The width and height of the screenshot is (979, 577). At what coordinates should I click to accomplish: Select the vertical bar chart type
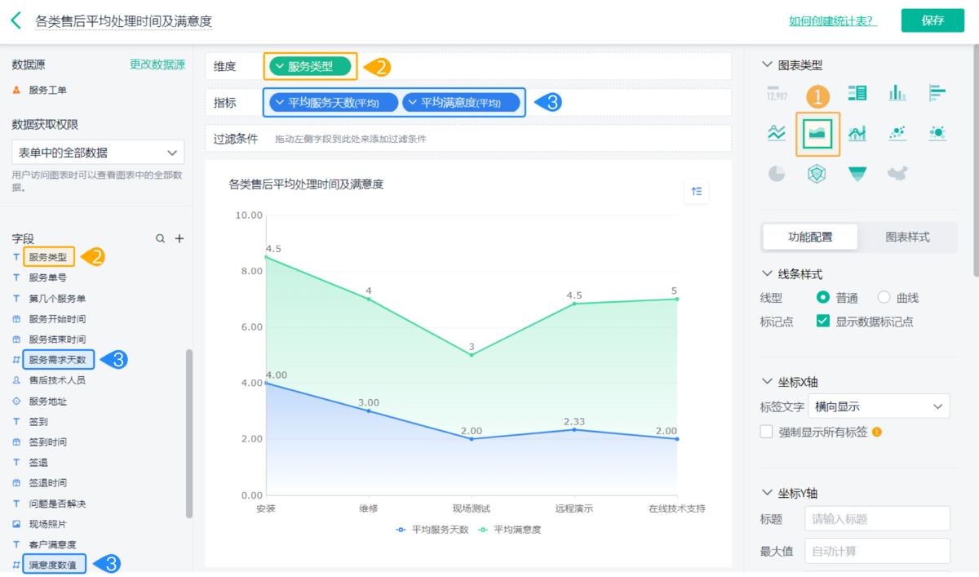(897, 93)
